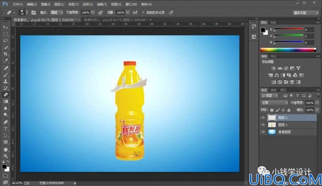The height and width of the screenshot is (186, 322).
Task: Click the color spectrum ramp
Action: pos(288,50)
